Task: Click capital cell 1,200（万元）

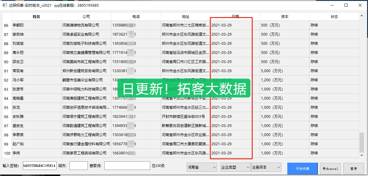Action: click(x=284, y=80)
